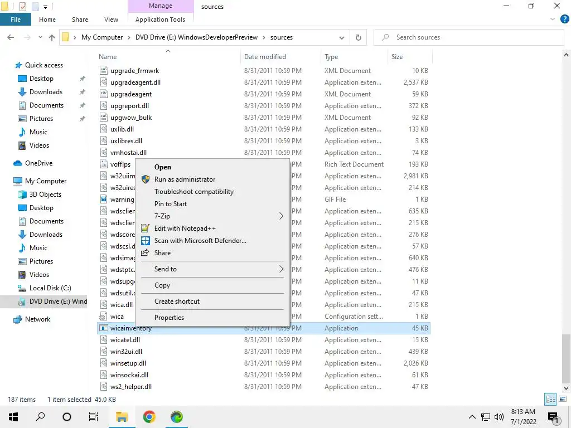Switch to the Share ribbon tab

click(80, 20)
